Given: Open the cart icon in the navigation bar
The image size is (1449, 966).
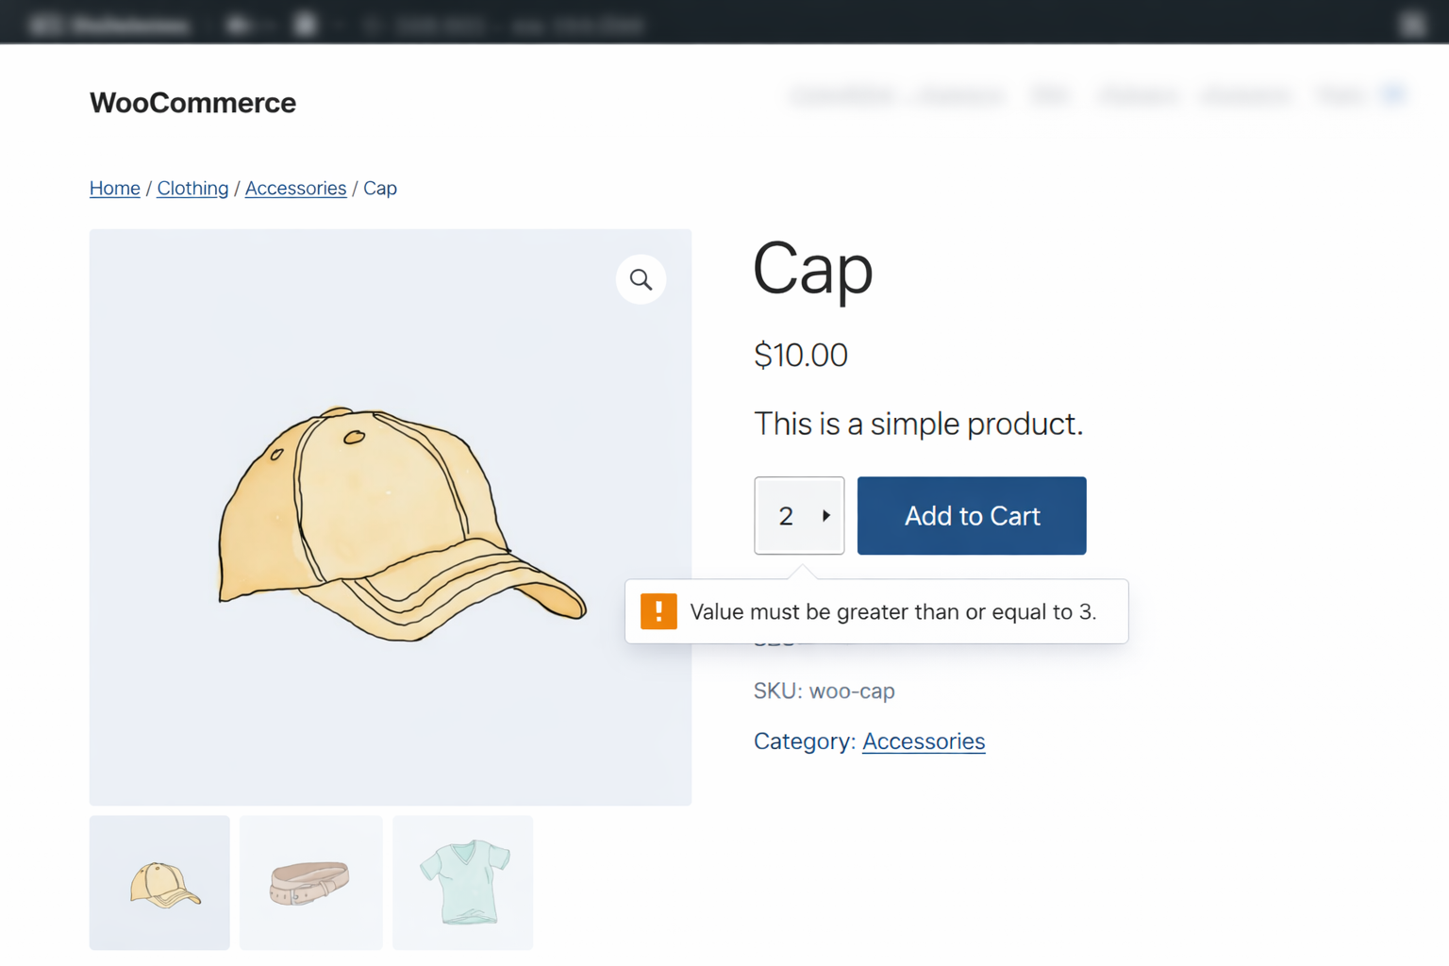Looking at the screenshot, I should [1393, 93].
